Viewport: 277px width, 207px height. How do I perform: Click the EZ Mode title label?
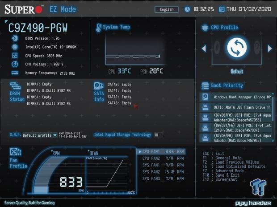pos(63,9)
